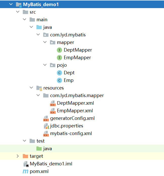Click the Dept class icon
Viewport: 164px width, 176px height.
(x=59, y=73)
